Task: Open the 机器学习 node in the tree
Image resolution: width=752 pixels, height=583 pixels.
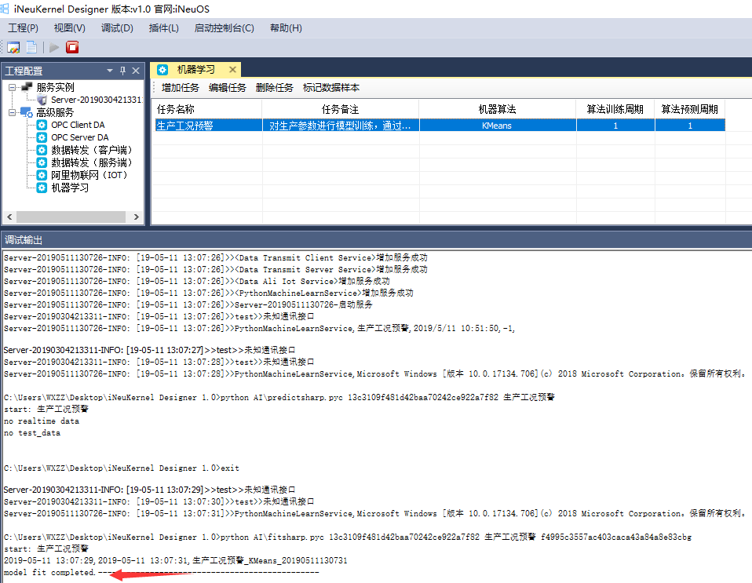Action: (x=70, y=188)
